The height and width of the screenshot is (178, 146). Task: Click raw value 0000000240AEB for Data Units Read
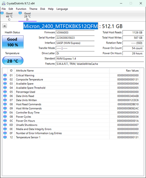pyautogui.click(x=128, y=96)
